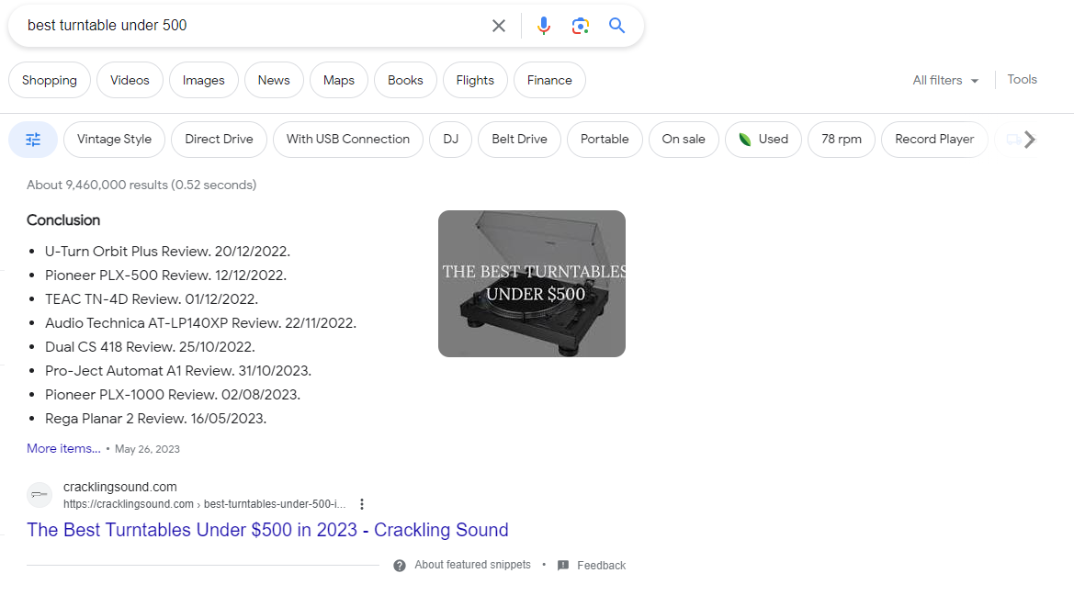Open three-dot options for cracklingsound result
1074x607 pixels.
pos(362,504)
